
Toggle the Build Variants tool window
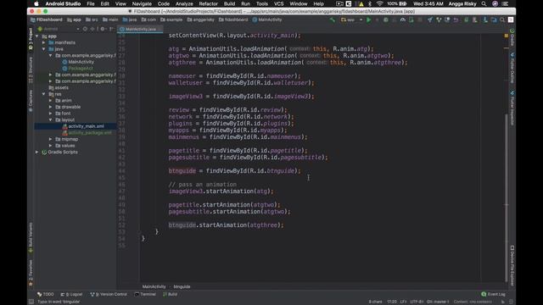click(x=31, y=237)
